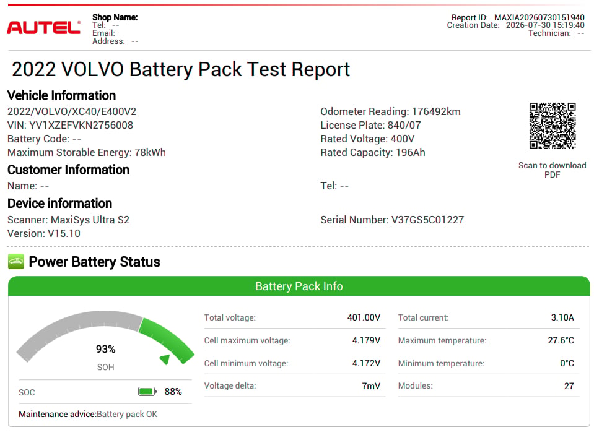594x435 pixels.
Task: Click the Customer Information heading
Action: [68, 170]
